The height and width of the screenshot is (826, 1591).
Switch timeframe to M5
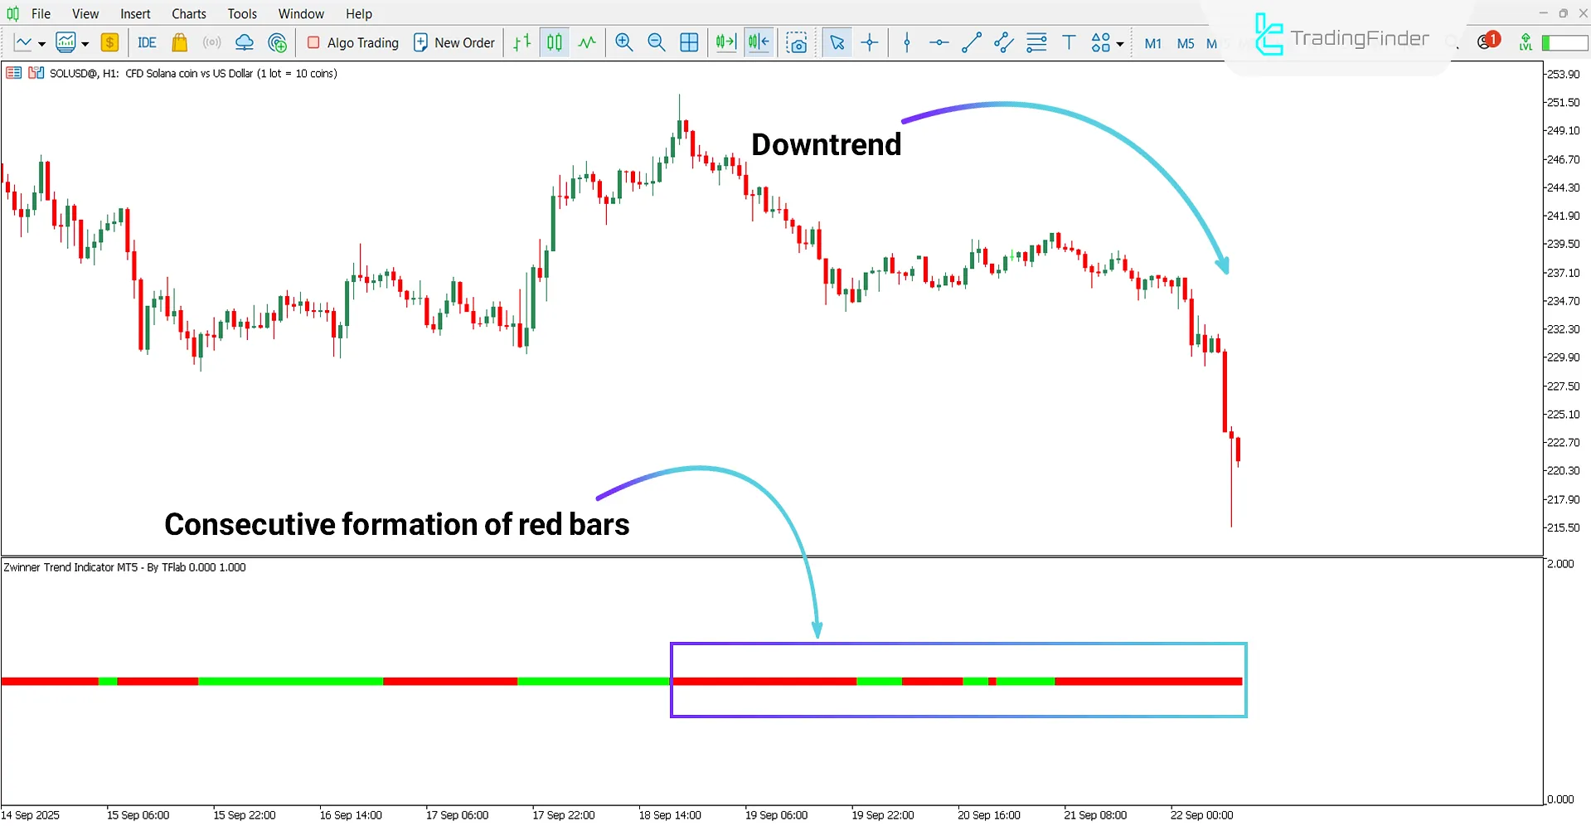(x=1185, y=43)
